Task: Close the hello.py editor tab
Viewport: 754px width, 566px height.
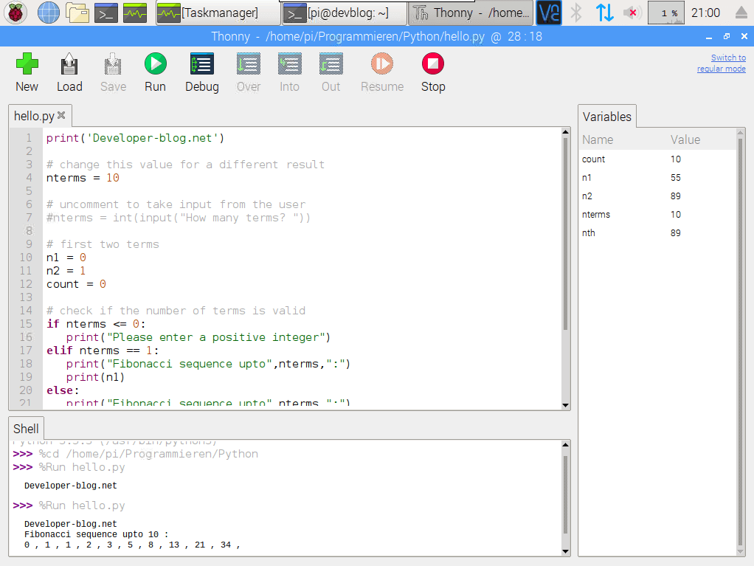Action: (62, 115)
